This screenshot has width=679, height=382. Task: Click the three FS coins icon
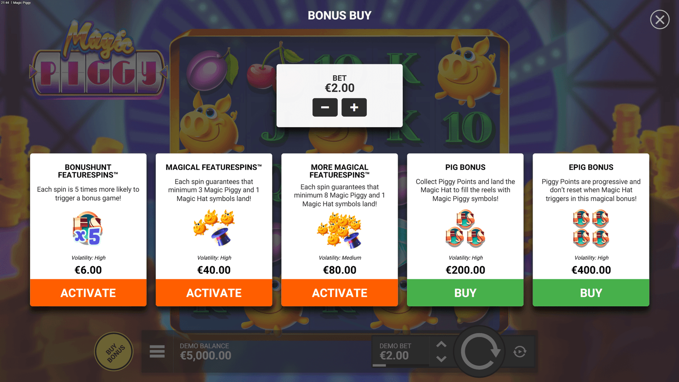[x=465, y=229]
